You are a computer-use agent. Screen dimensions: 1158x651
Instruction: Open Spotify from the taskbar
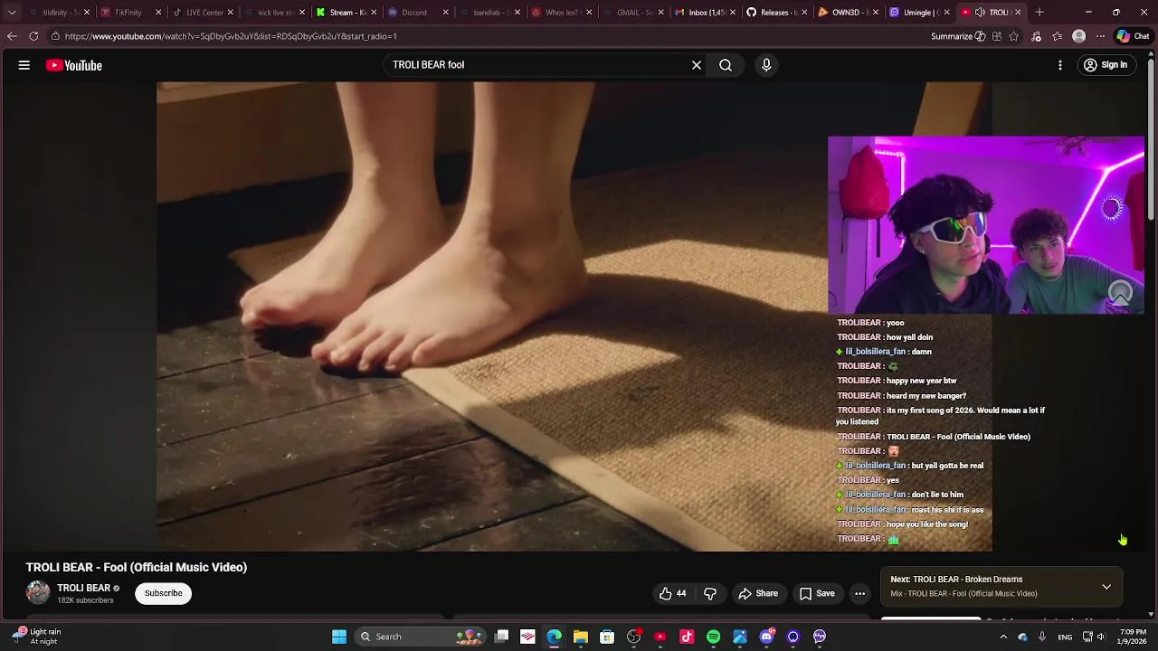tap(713, 637)
